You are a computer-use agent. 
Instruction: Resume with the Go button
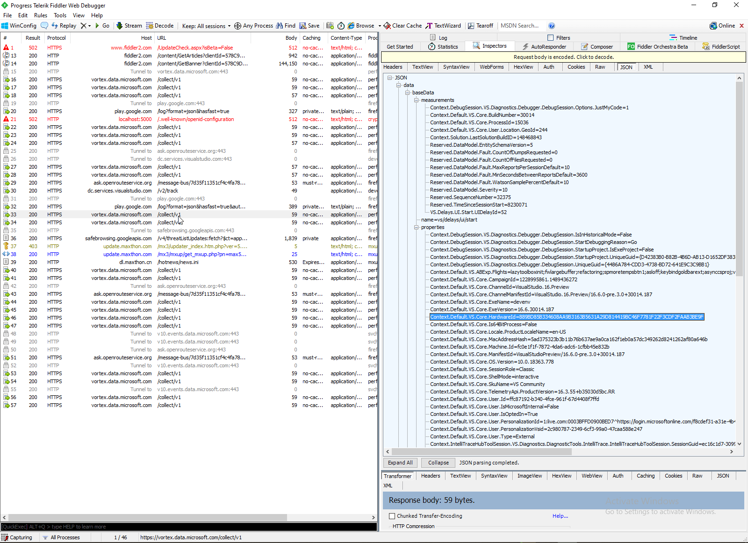pyautogui.click(x=102, y=26)
